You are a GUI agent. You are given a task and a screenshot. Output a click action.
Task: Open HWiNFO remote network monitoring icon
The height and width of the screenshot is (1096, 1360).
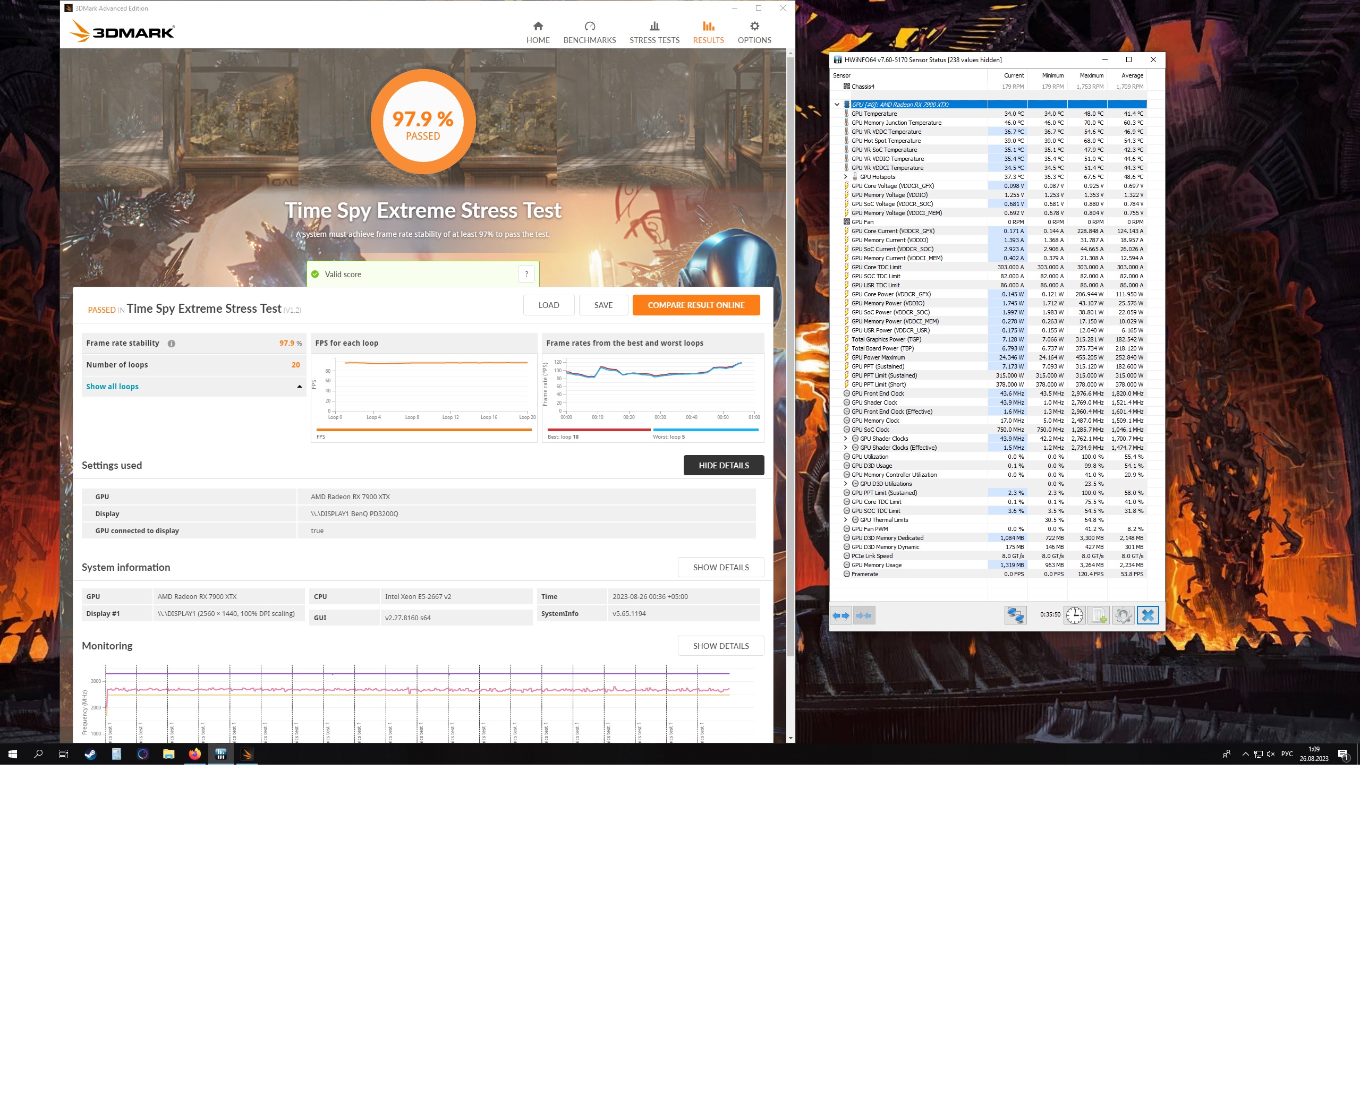coord(1015,615)
